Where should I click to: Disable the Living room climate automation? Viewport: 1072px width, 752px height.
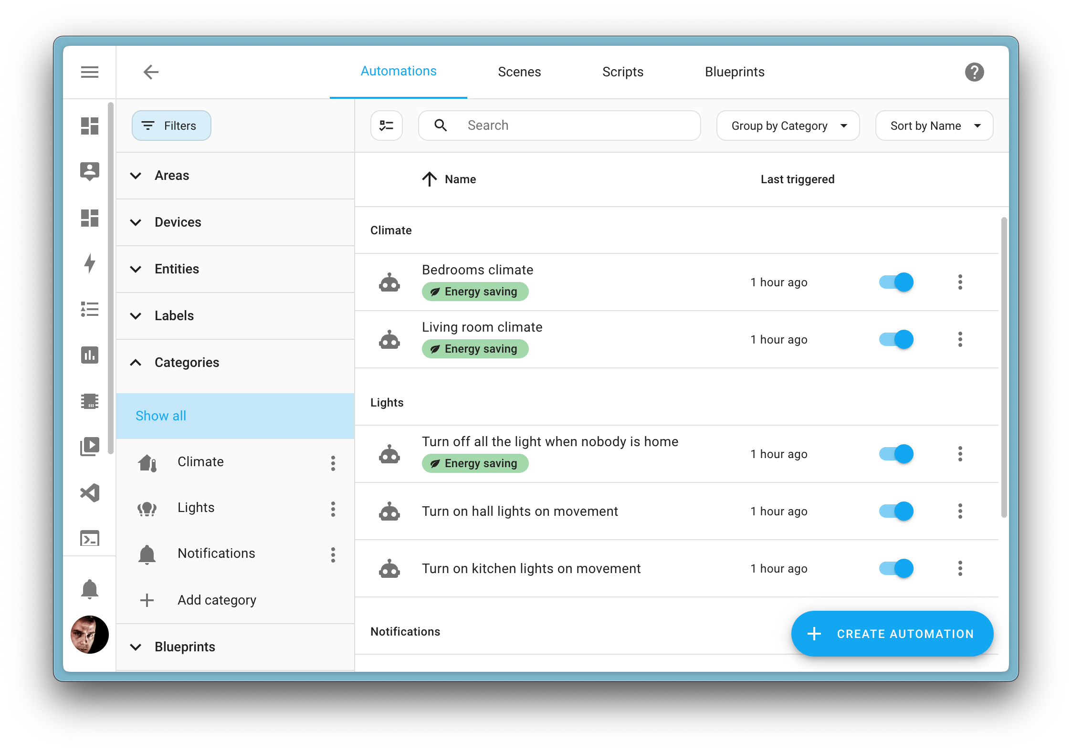[x=895, y=339]
